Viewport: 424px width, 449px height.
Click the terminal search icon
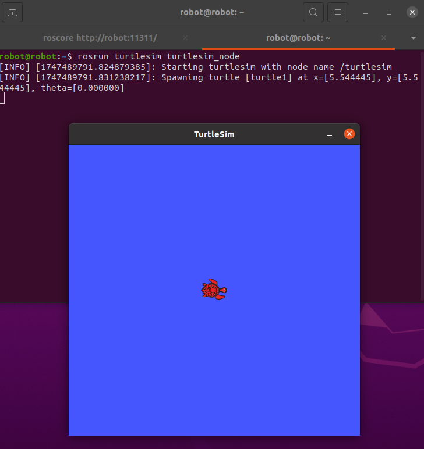point(313,12)
